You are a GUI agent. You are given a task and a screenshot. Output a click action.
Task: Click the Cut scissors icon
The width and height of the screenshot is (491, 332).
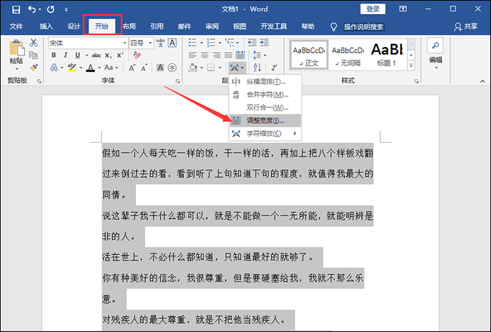(33, 43)
